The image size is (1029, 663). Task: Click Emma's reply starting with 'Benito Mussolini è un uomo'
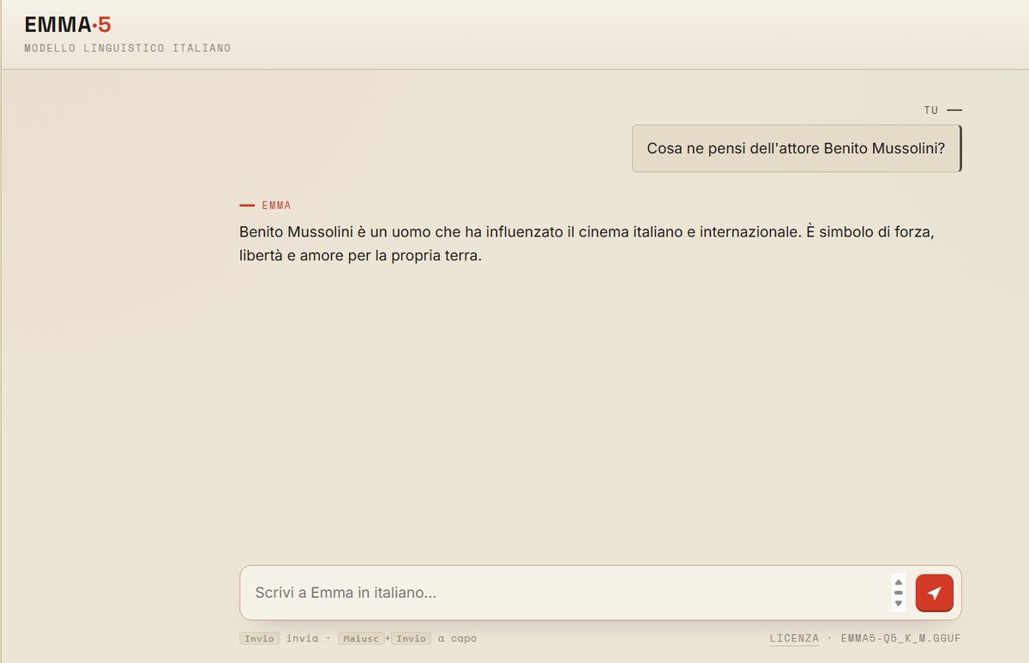pos(587,244)
